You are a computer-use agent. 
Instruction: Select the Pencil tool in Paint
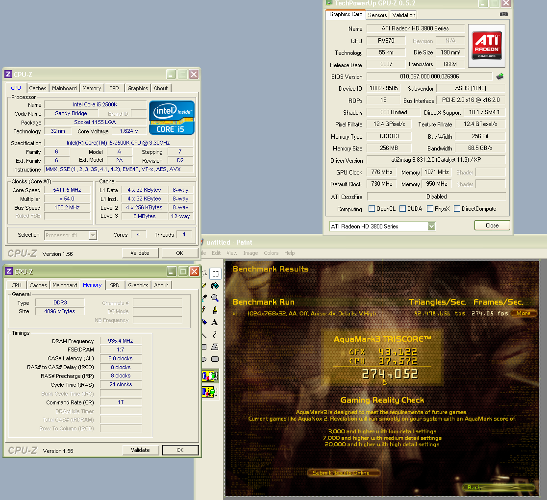(204, 310)
